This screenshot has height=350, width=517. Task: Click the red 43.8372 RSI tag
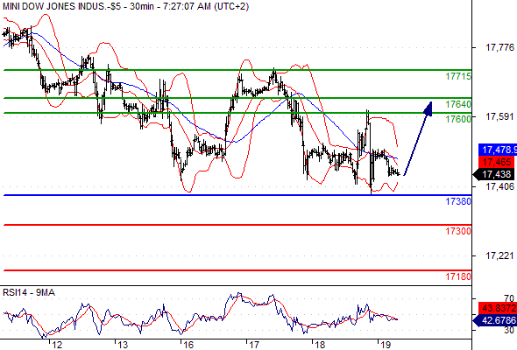(x=498, y=308)
